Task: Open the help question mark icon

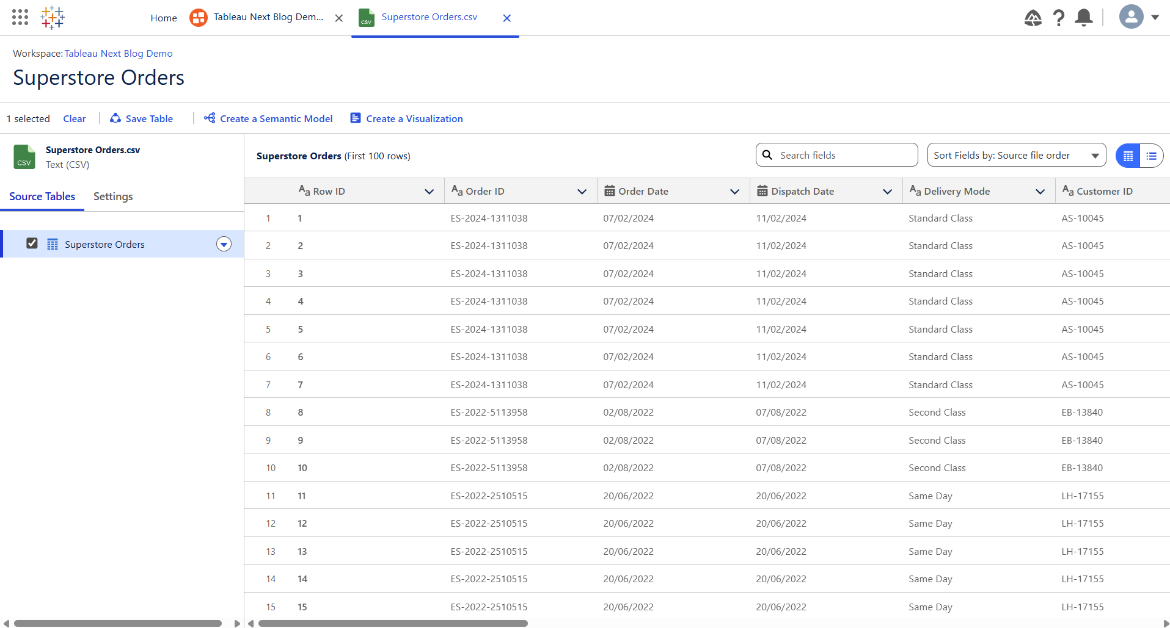Action: pos(1059,18)
